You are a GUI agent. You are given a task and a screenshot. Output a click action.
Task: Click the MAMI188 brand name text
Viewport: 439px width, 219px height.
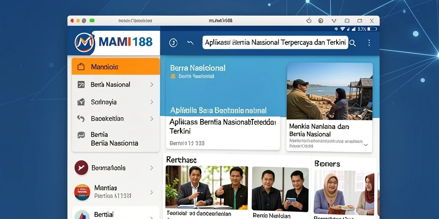(x=126, y=42)
